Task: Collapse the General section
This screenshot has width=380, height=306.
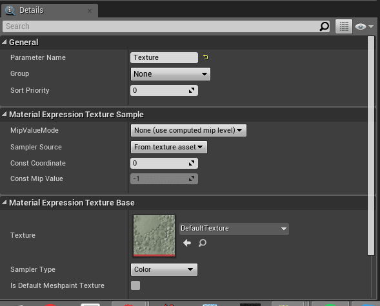Action: 4,42
